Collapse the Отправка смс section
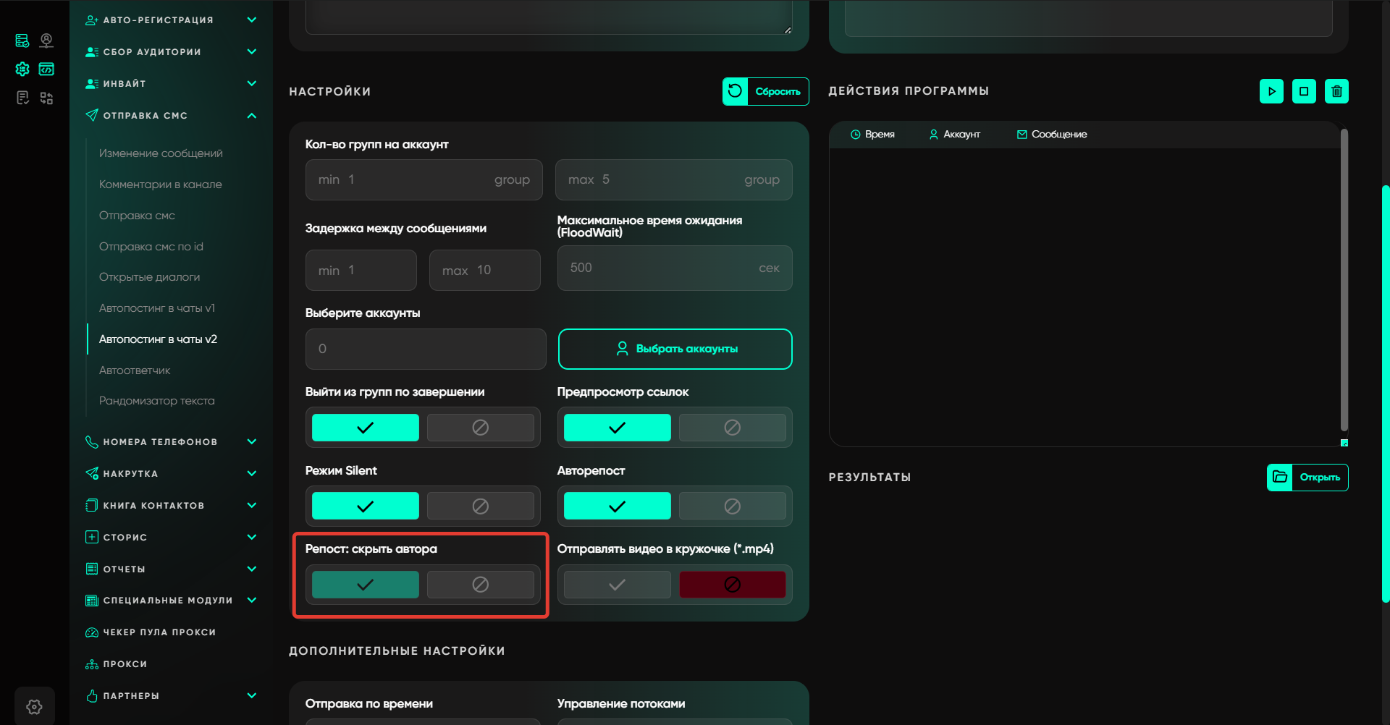This screenshot has width=1390, height=725. [251, 116]
